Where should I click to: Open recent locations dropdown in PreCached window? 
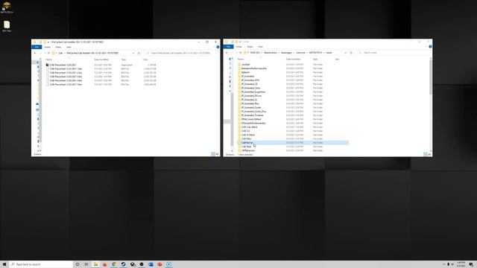point(45,53)
